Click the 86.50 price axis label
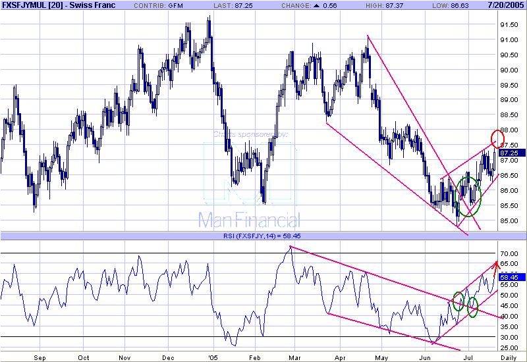The image size is (527, 362). pos(509,175)
